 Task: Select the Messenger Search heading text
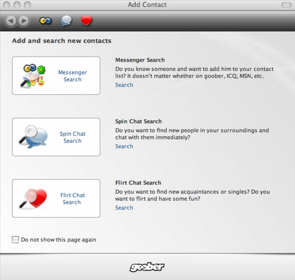(140, 60)
